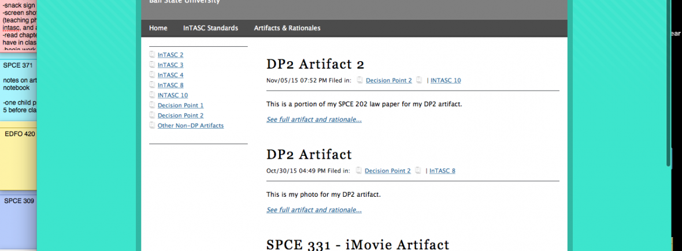Click the SPCE 331 - iMovie Artifact heading

(357, 244)
